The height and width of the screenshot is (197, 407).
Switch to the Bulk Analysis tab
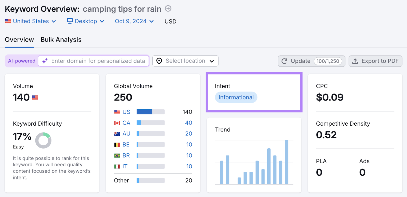pyautogui.click(x=61, y=40)
